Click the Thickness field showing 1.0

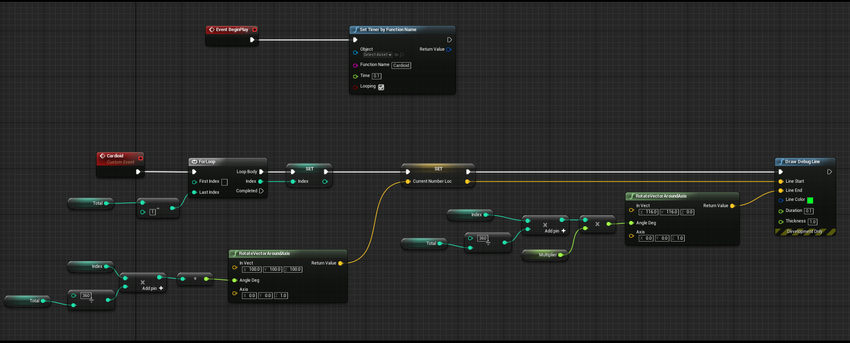pyautogui.click(x=813, y=222)
